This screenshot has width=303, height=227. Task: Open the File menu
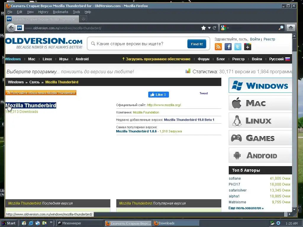(x=10, y=12)
